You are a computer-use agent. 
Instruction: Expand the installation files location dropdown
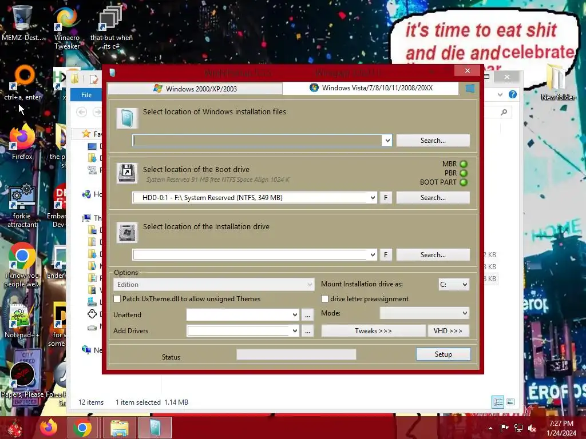click(x=387, y=141)
